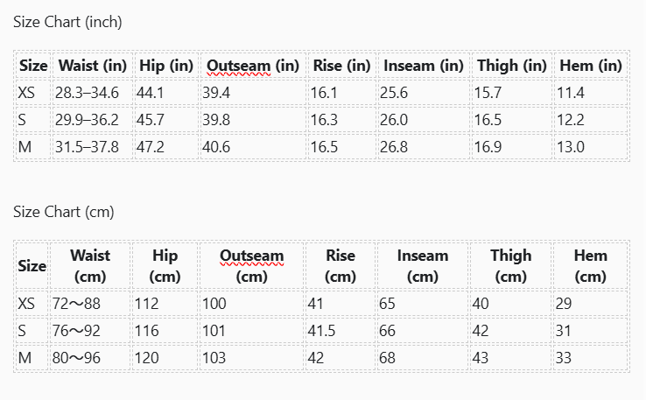The height and width of the screenshot is (400, 646).
Task: Select the 'Hem (cm)' header cell
Action: (x=590, y=266)
